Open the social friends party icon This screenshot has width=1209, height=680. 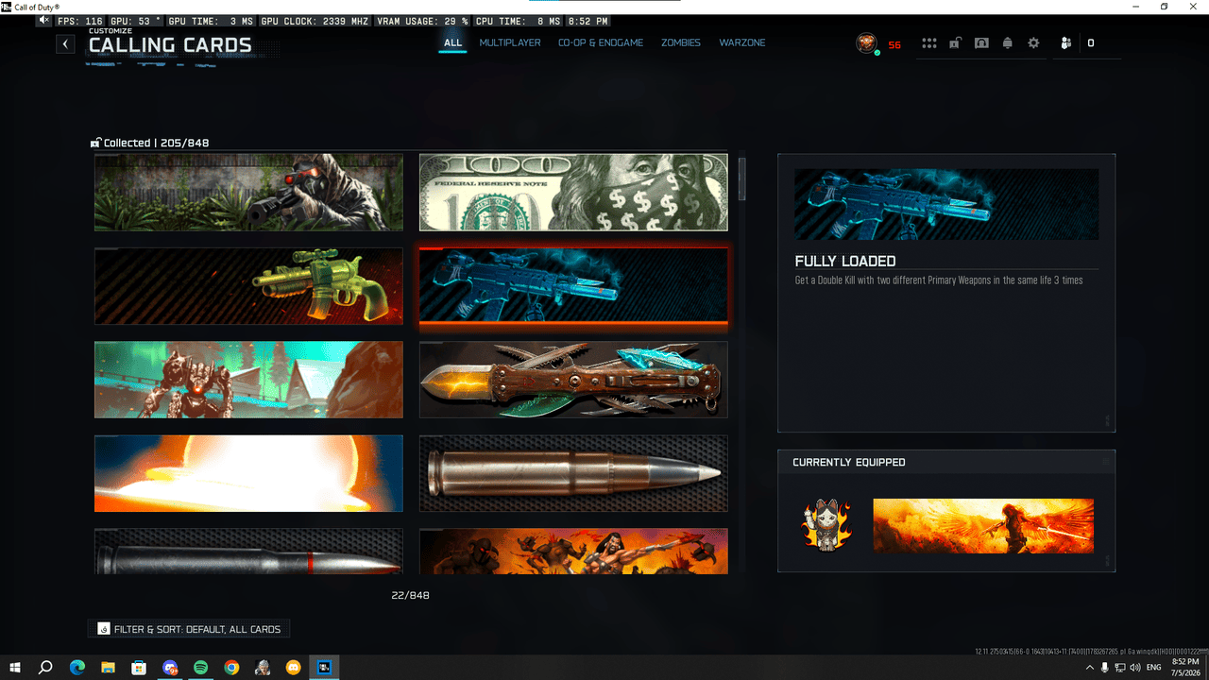pos(1066,43)
